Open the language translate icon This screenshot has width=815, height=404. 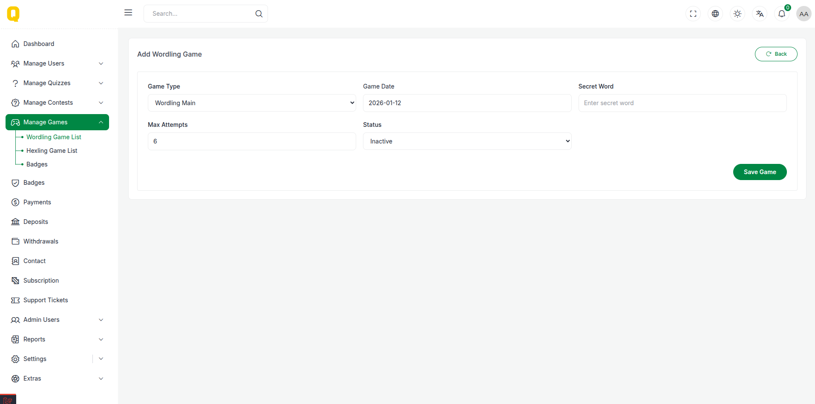coord(760,14)
